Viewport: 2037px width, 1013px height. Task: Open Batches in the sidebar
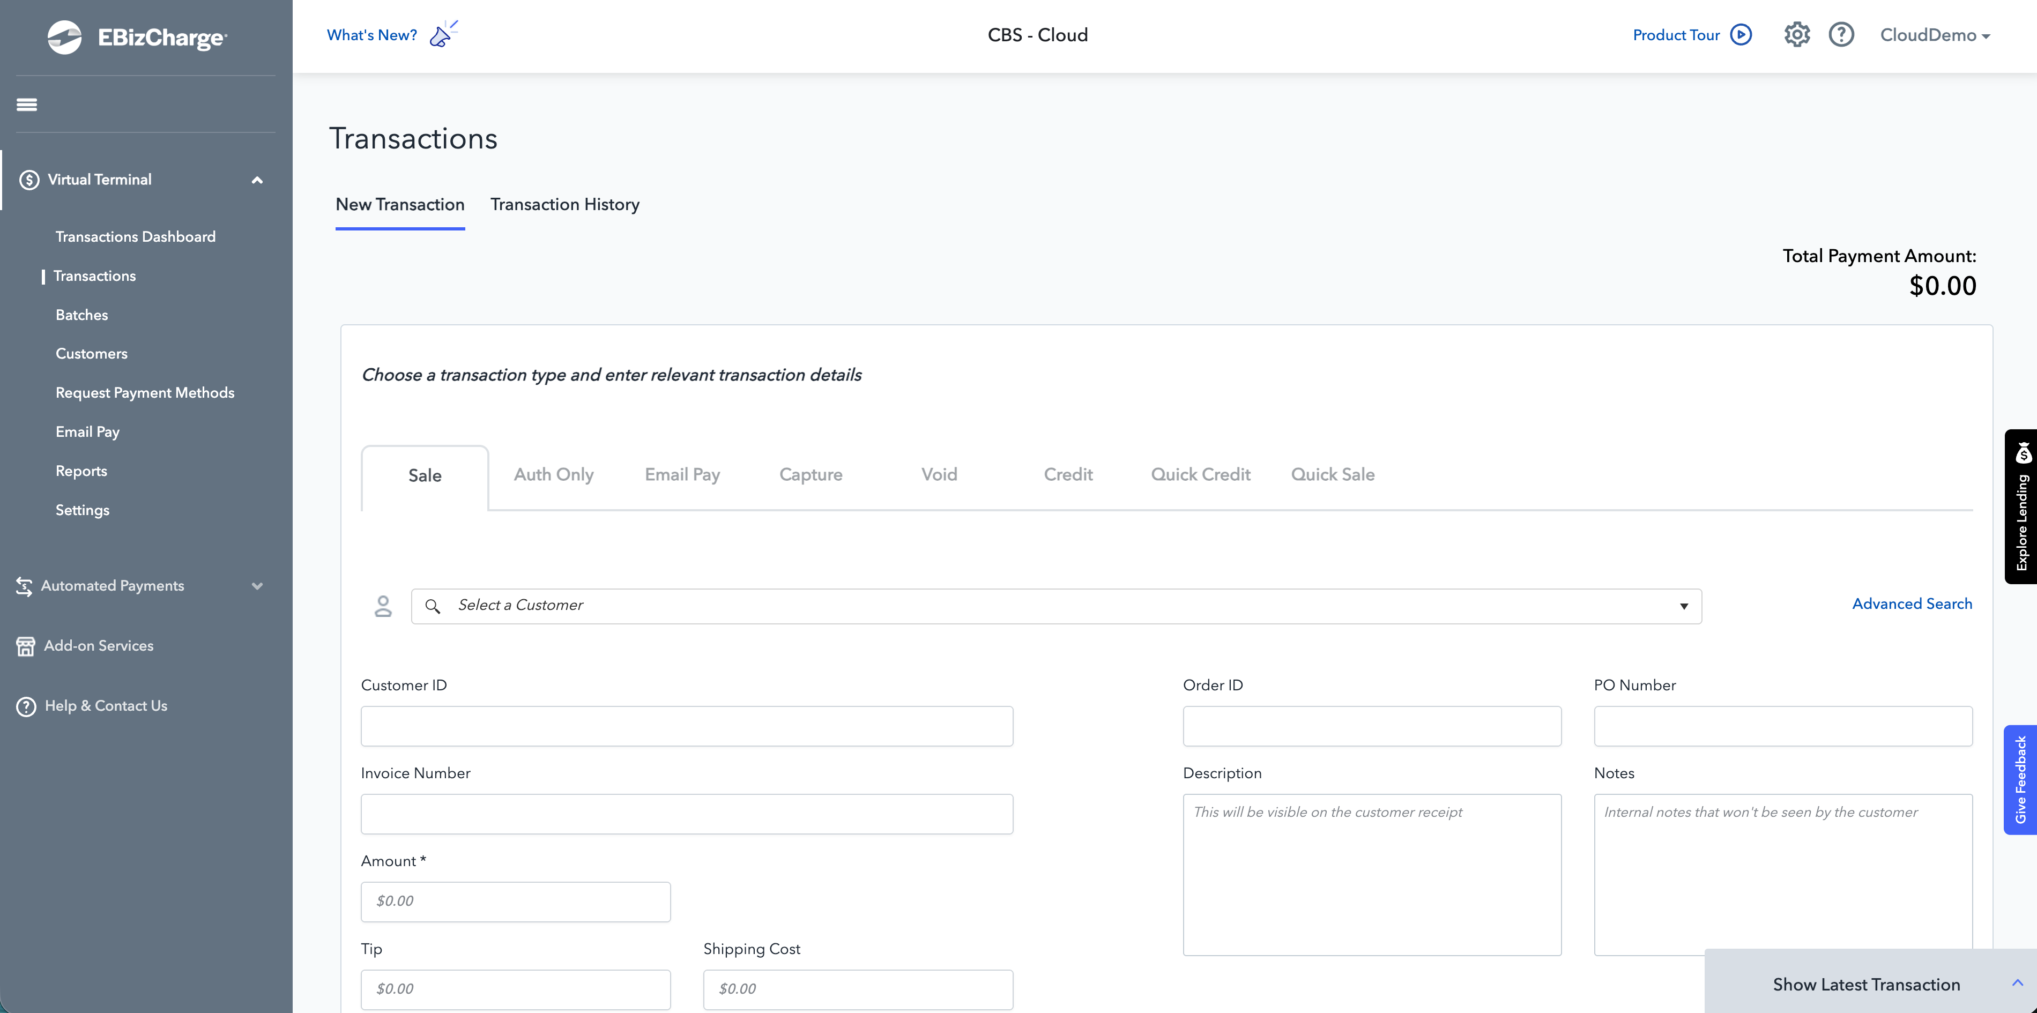(x=81, y=315)
